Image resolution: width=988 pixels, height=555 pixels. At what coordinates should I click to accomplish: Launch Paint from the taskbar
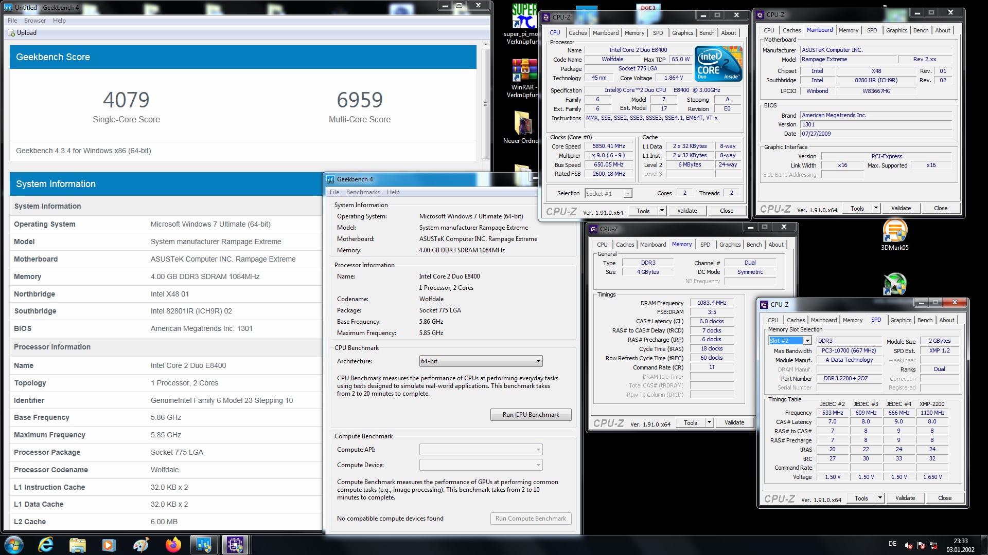(140, 545)
